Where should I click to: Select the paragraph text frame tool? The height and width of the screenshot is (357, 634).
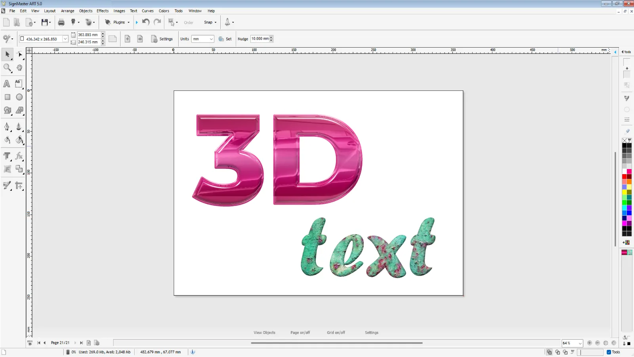point(19,84)
